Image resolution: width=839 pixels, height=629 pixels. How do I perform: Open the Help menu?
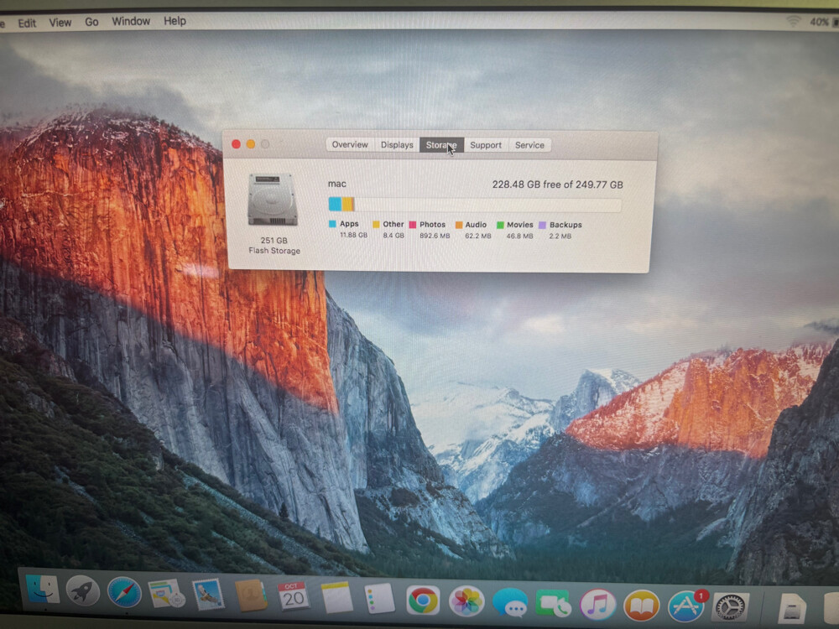pyautogui.click(x=175, y=21)
